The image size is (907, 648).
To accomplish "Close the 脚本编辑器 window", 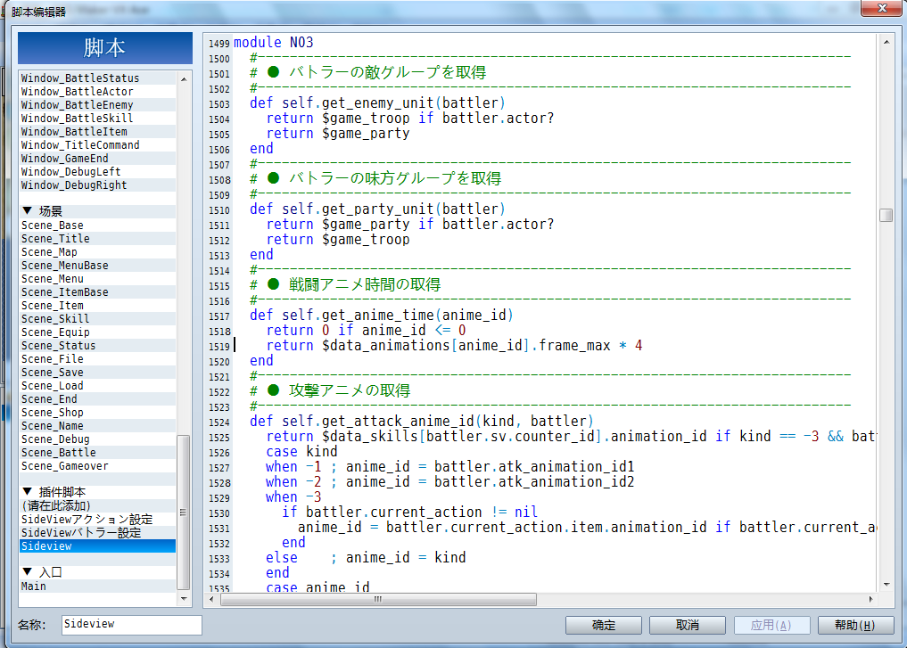I will [x=881, y=8].
